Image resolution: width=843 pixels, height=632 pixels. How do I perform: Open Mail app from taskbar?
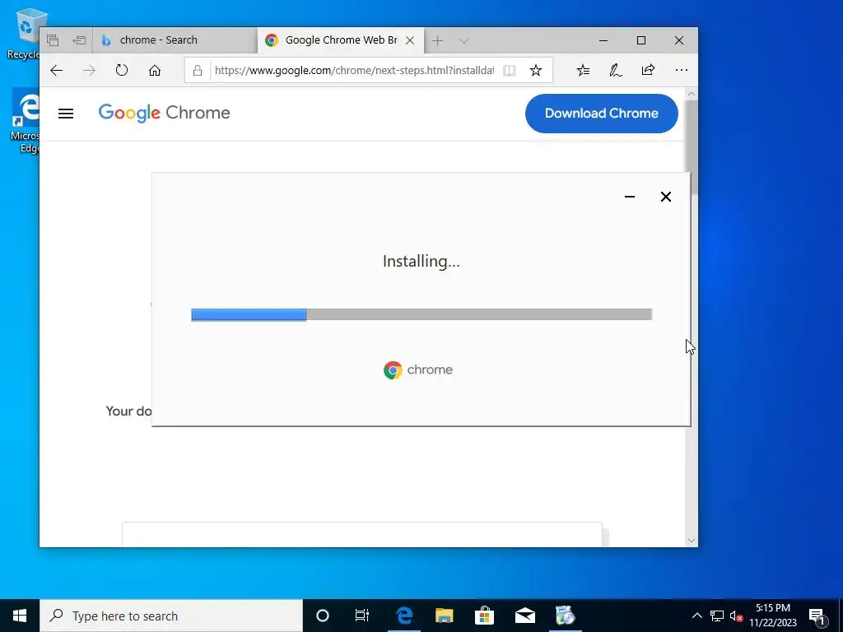click(524, 616)
